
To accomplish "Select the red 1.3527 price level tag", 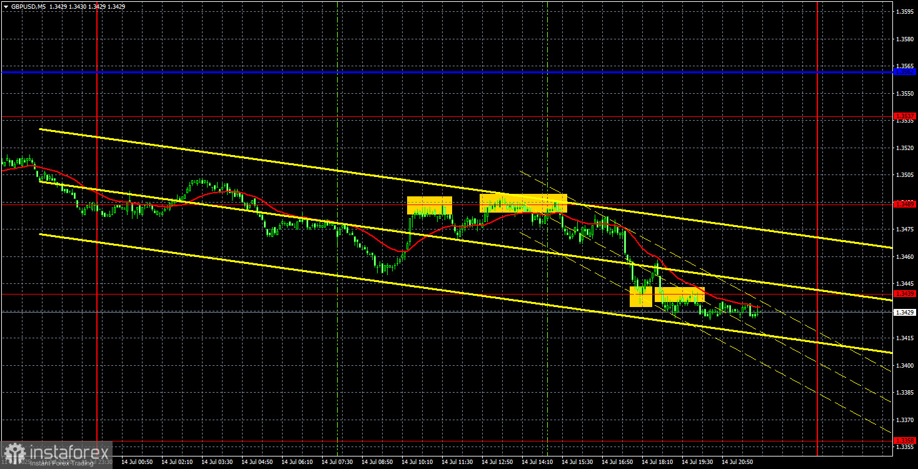I will 905,116.
